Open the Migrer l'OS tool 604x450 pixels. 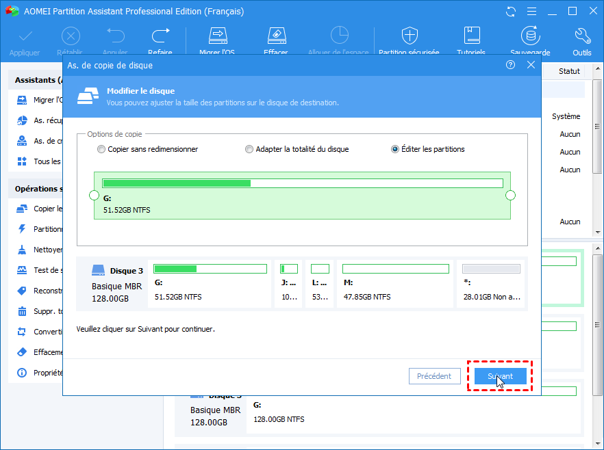218,36
